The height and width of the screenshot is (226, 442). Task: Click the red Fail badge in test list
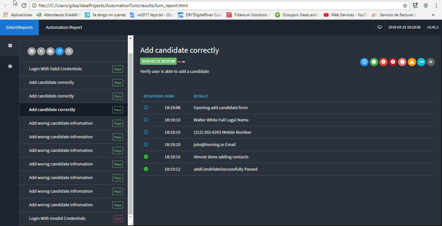pos(118,219)
